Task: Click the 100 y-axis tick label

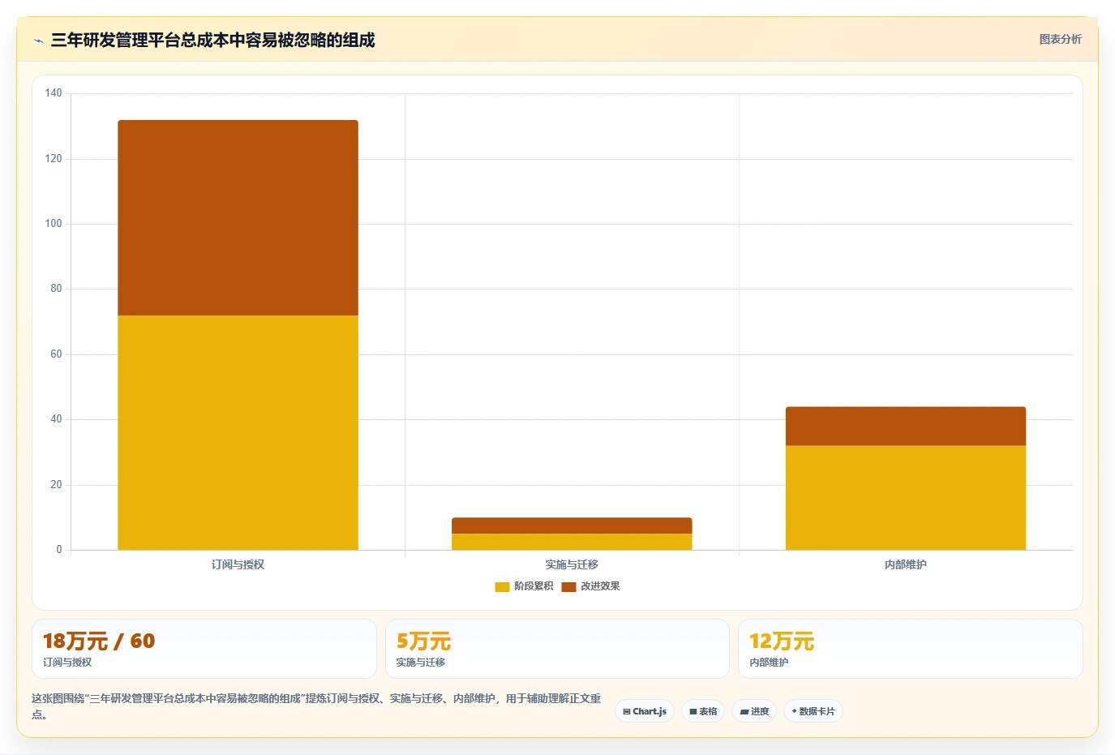Action: [x=54, y=223]
